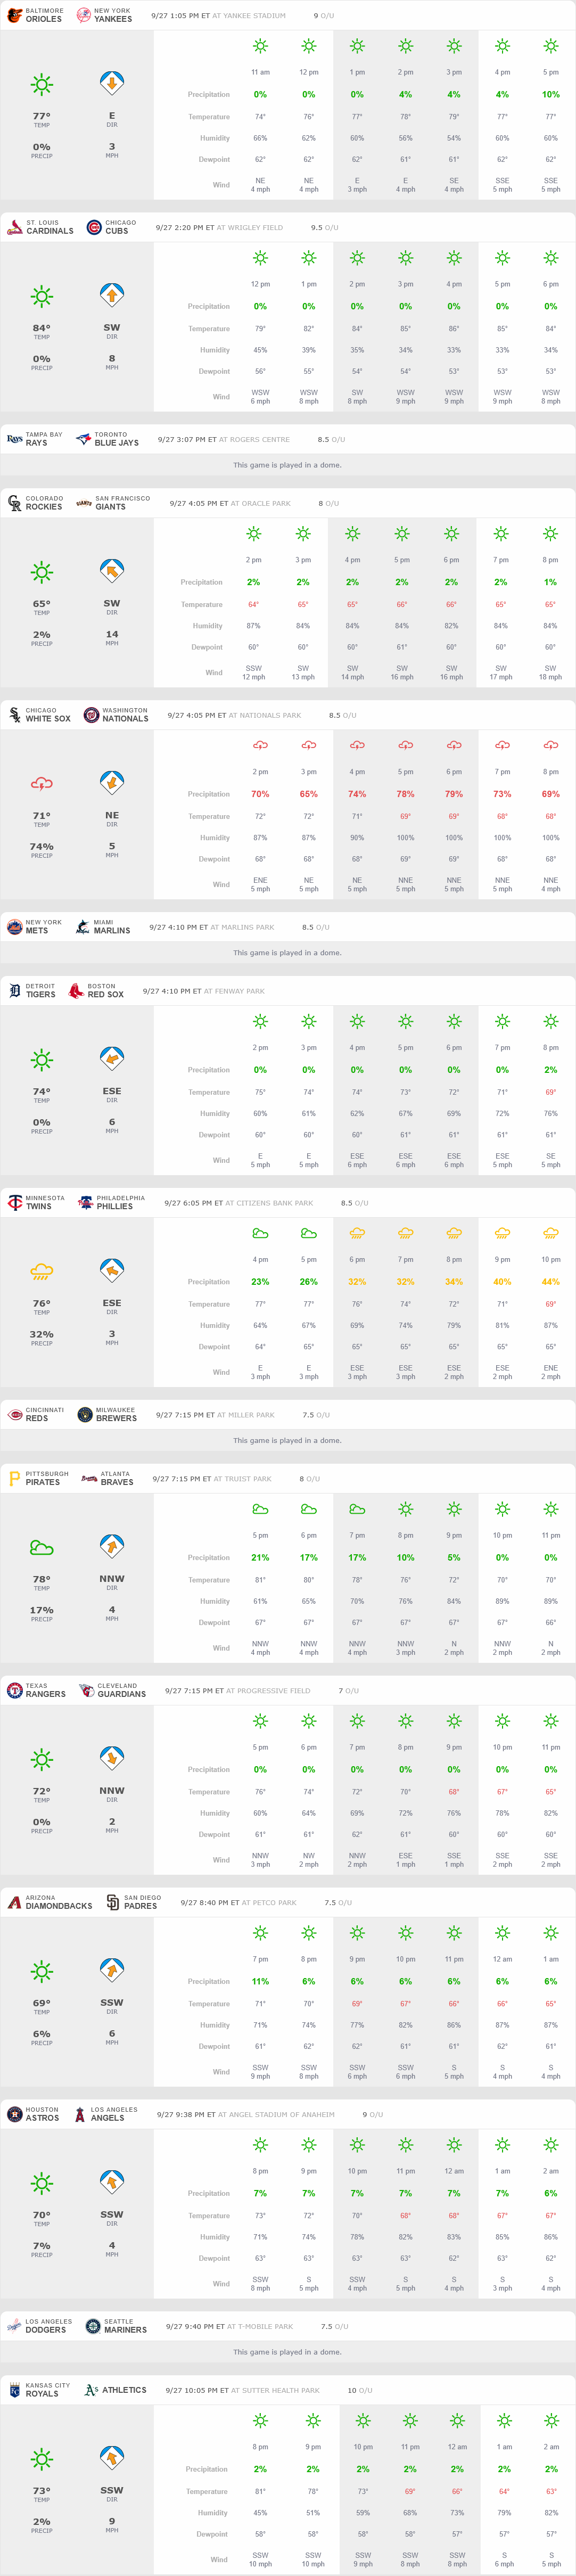
Task: Click the 10 pm rain icon for Twins-Phillies
Action: [x=550, y=1233]
